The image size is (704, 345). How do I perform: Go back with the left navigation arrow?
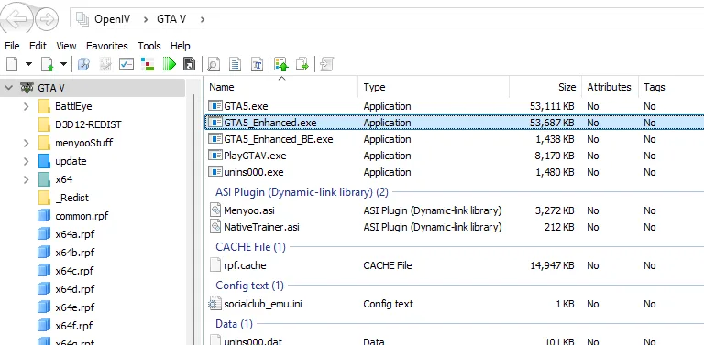coord(17,19)
